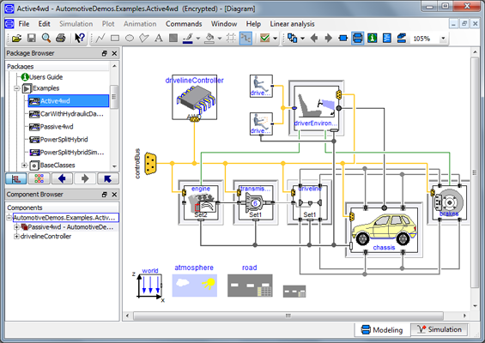Click the Fill style bucket icon
Viewport: 485px width, 343px height.
[x=209, y=39]
